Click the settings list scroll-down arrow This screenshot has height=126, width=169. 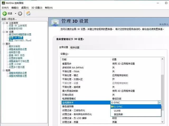[162, 122]
